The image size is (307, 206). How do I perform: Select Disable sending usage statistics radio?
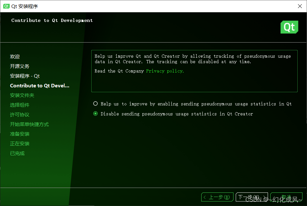95,113
